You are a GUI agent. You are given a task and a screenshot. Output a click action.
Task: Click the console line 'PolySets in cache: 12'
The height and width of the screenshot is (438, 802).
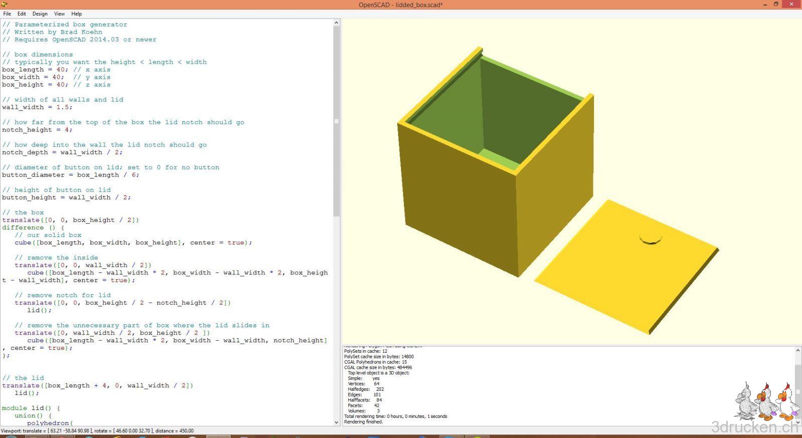365,351
